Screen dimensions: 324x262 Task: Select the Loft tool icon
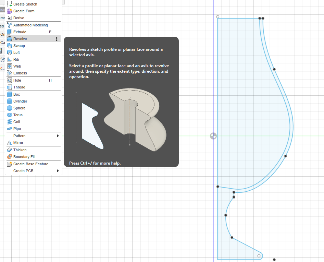10,52
